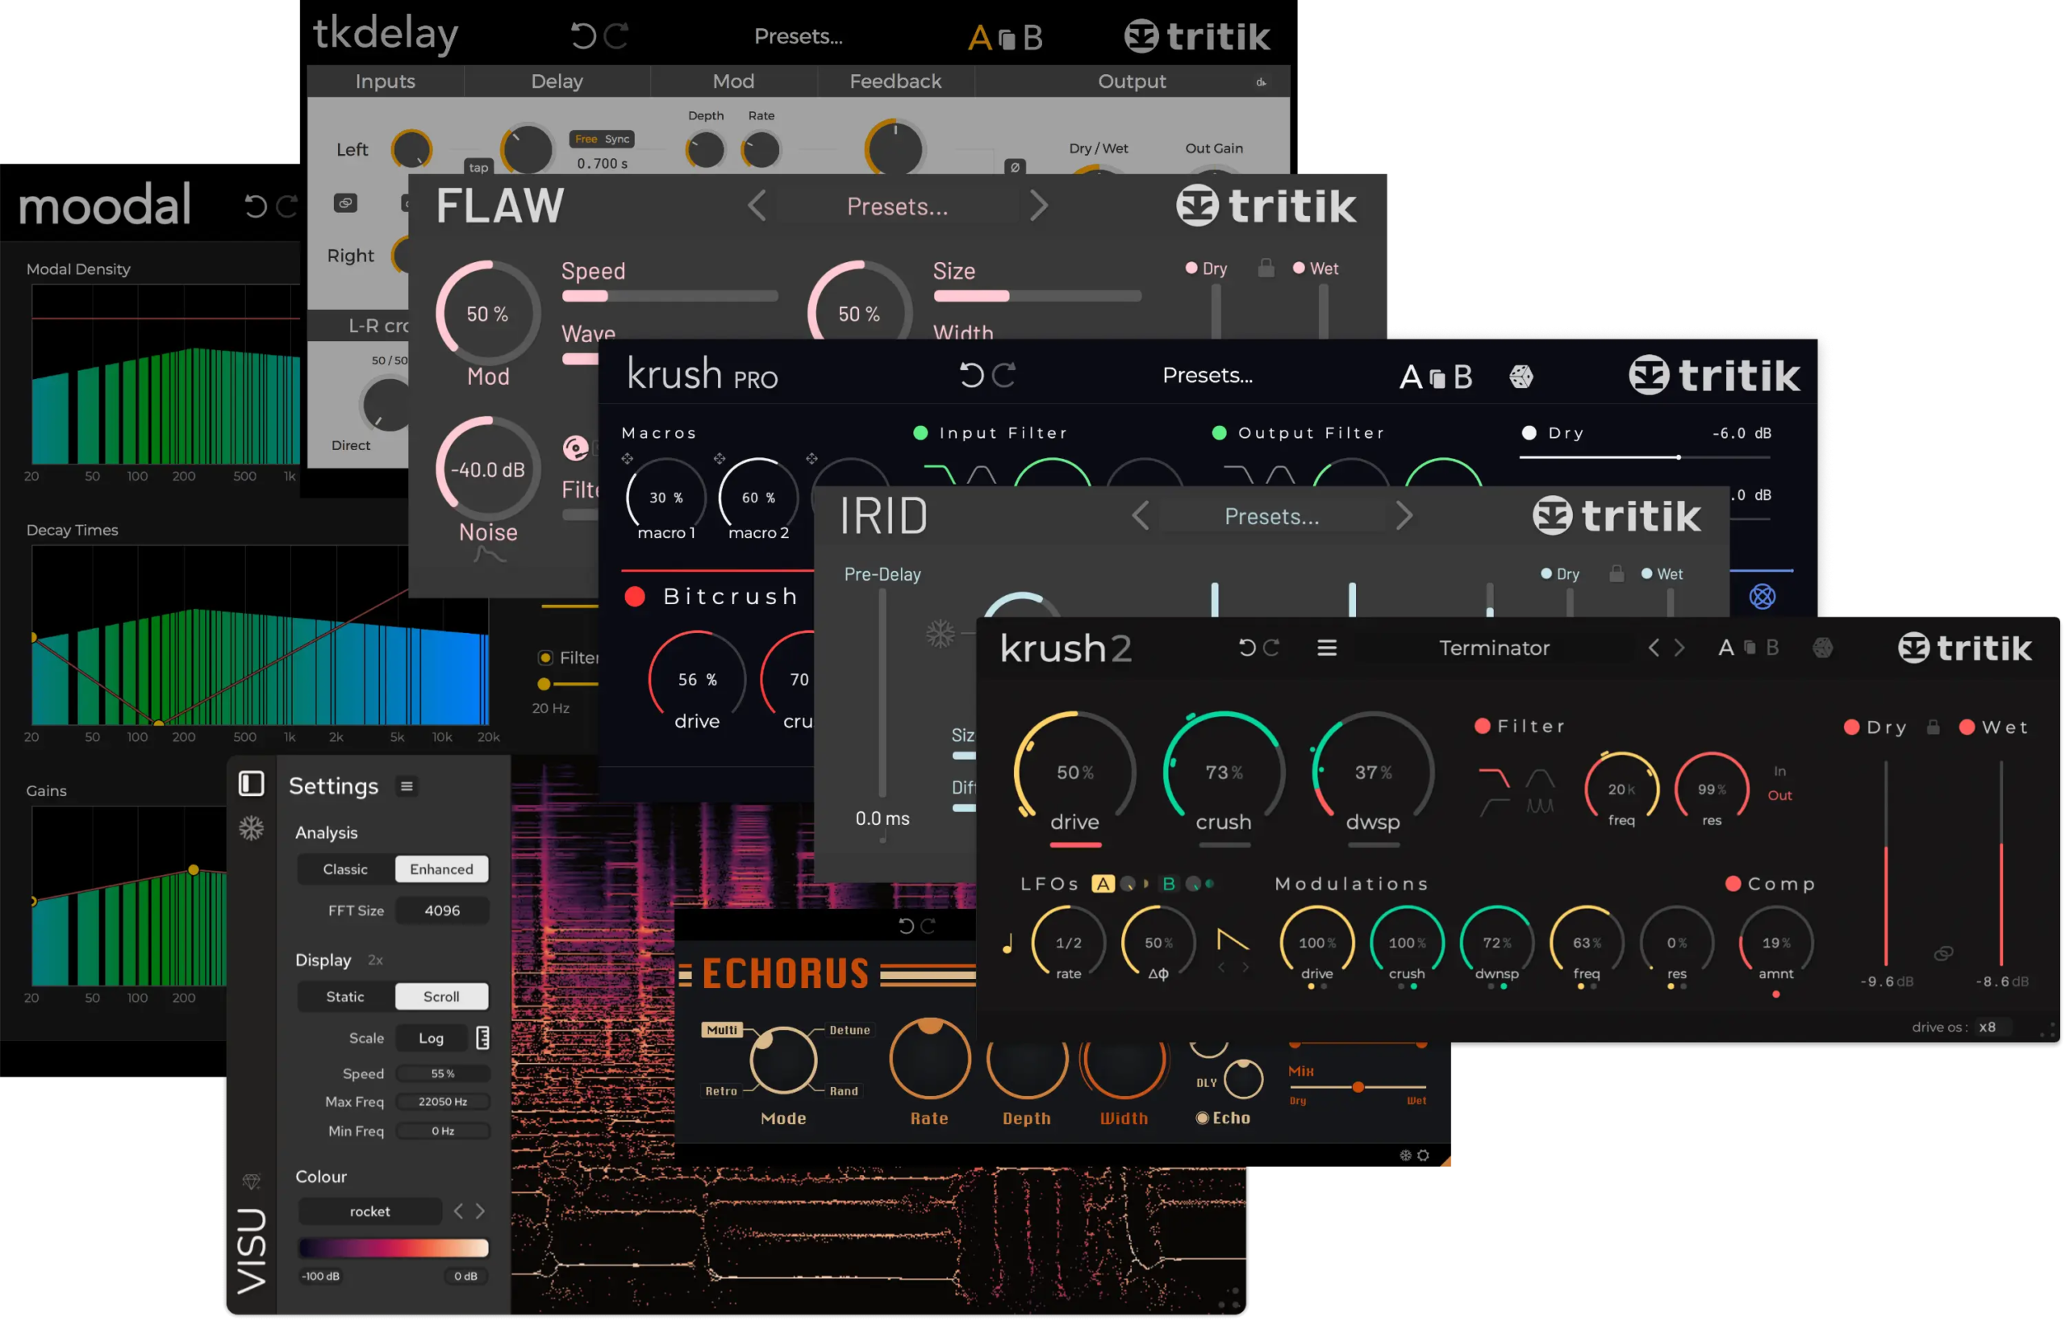2065x1321 pixels.
Task: Open the Feedback tab in tkdelay
Action: point(895,81)
